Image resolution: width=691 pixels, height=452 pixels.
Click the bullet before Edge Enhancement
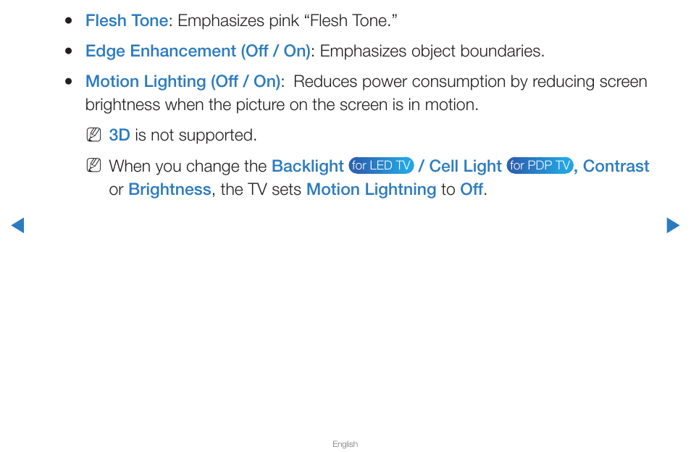(68, 51)
